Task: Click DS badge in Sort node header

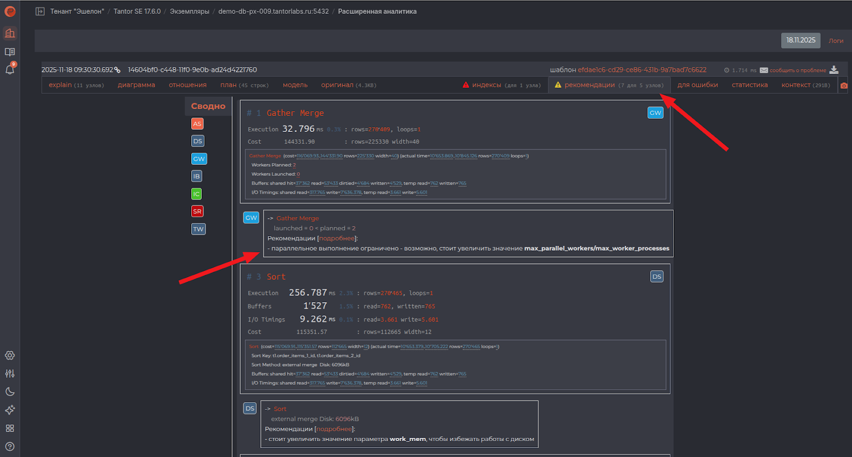Action: click(x=657, y=276)
